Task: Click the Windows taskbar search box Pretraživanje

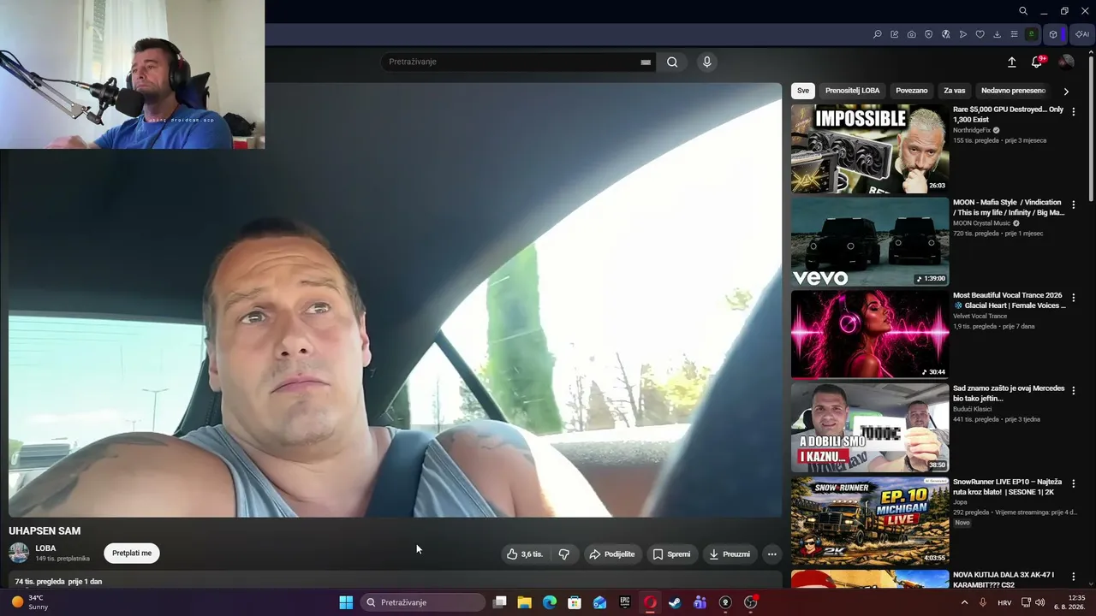Action: [x=422, y=602]
